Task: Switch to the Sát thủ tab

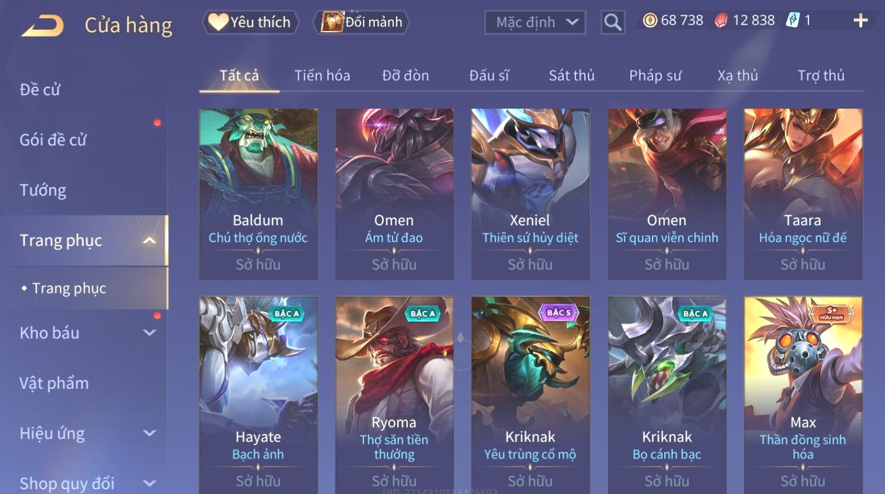Action: pyautogui.click(x=571, y=75)
